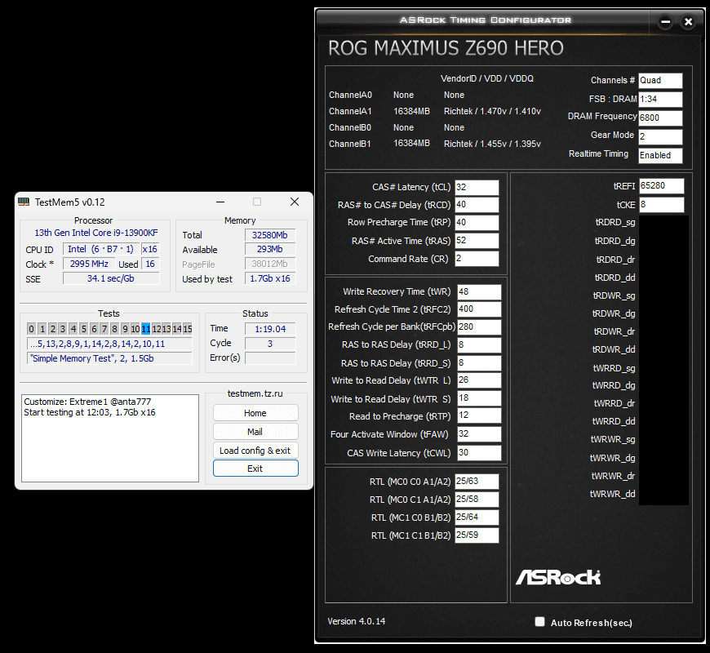Click the FSB : DRAM ratio field
Viewport: 710px width, 653px height.
click(660, 99)
